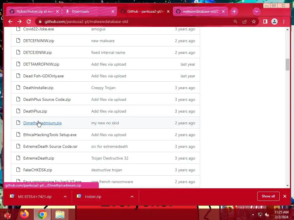Open the address bar search magnifier icon

(235, 21)
